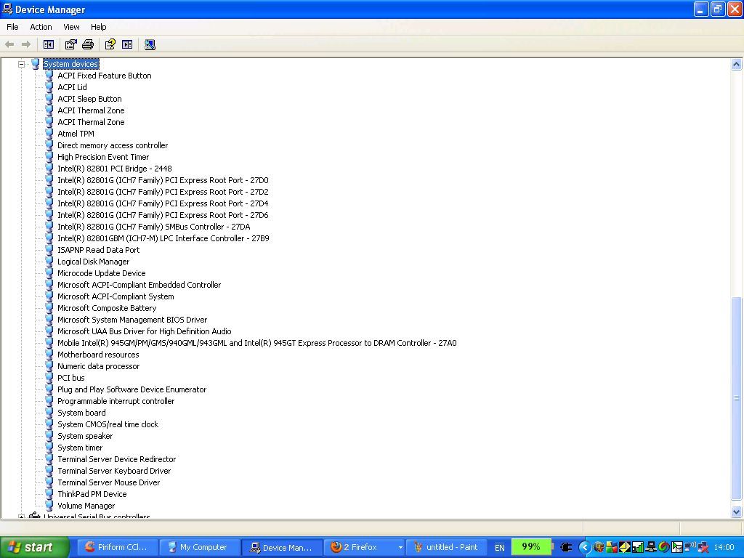Image resolution: width=744 pixels, height=558 pixels.
Task: Click the power plug icon in taskbar
Action: click(566, 547)
